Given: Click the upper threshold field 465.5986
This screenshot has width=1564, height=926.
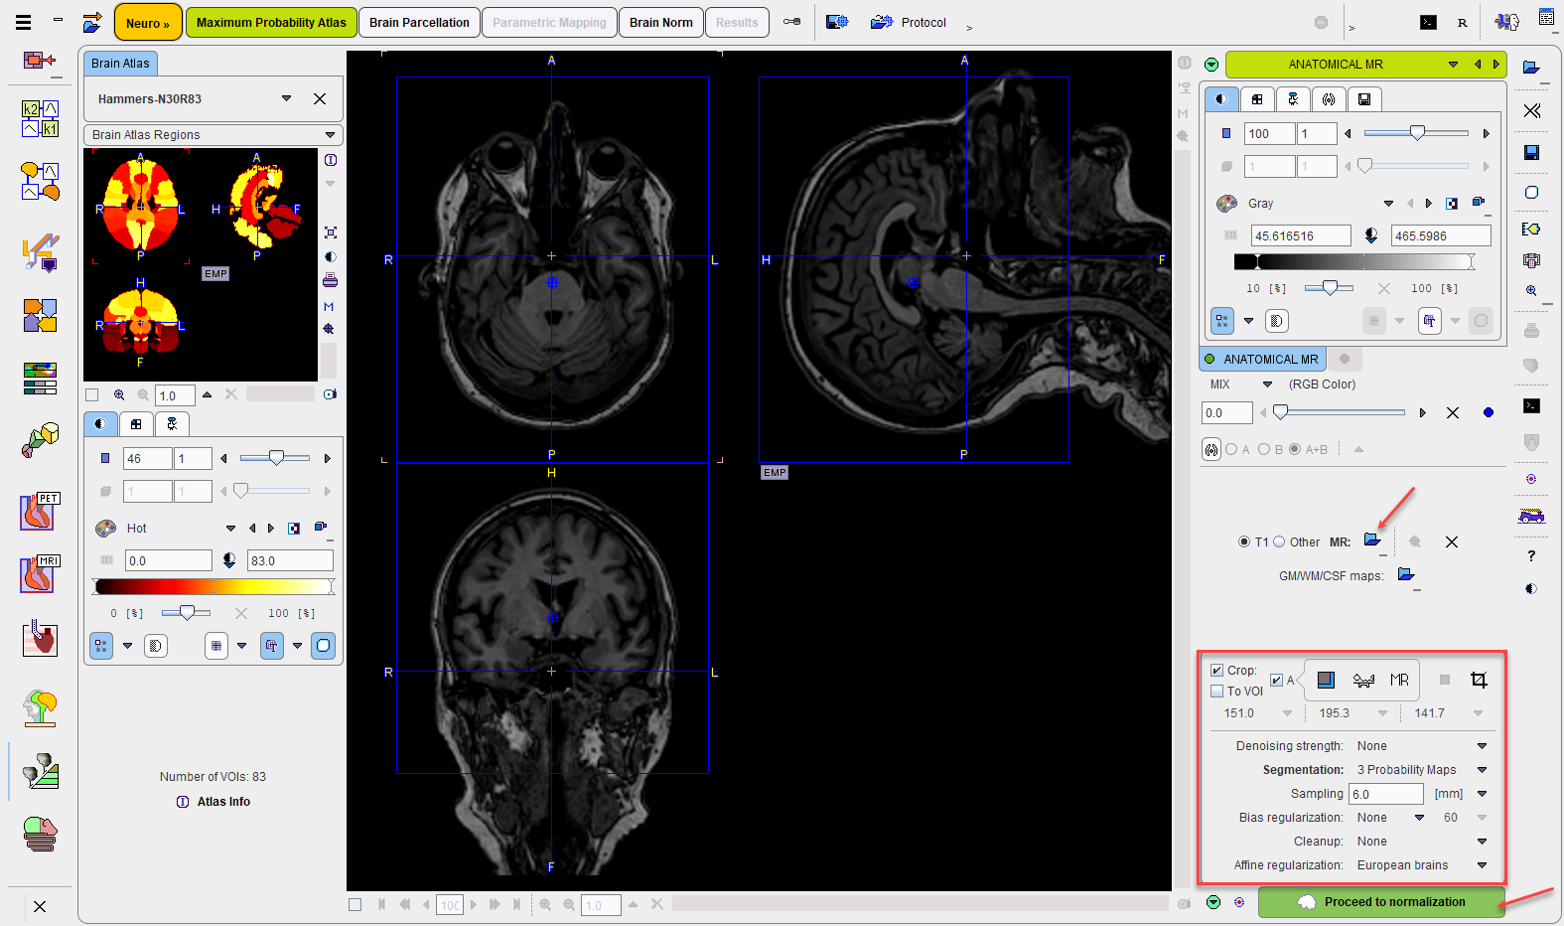Looking at the screenshot, I should [x=1441, y=235].
